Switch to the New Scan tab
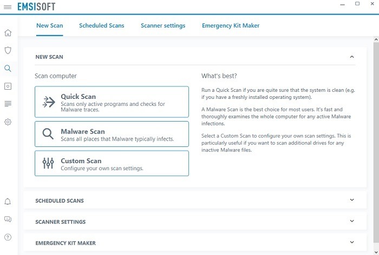Screen dimensions: 379x255 [x=50, y=25]
